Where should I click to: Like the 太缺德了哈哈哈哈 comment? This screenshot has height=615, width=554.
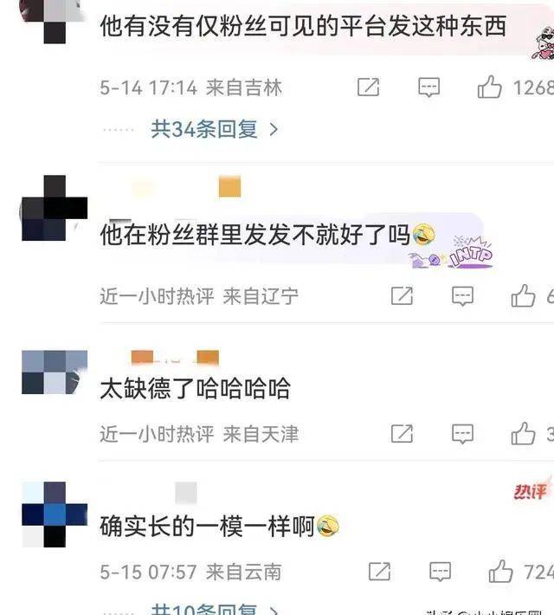pos(523,433)
